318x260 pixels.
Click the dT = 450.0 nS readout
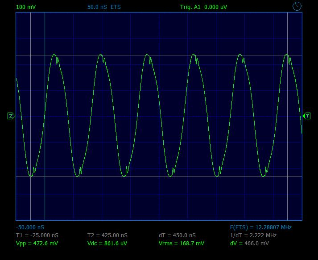click(177, 235)
